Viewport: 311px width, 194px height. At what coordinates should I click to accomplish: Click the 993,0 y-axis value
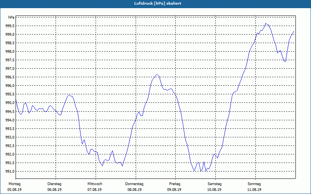(10, 137)
